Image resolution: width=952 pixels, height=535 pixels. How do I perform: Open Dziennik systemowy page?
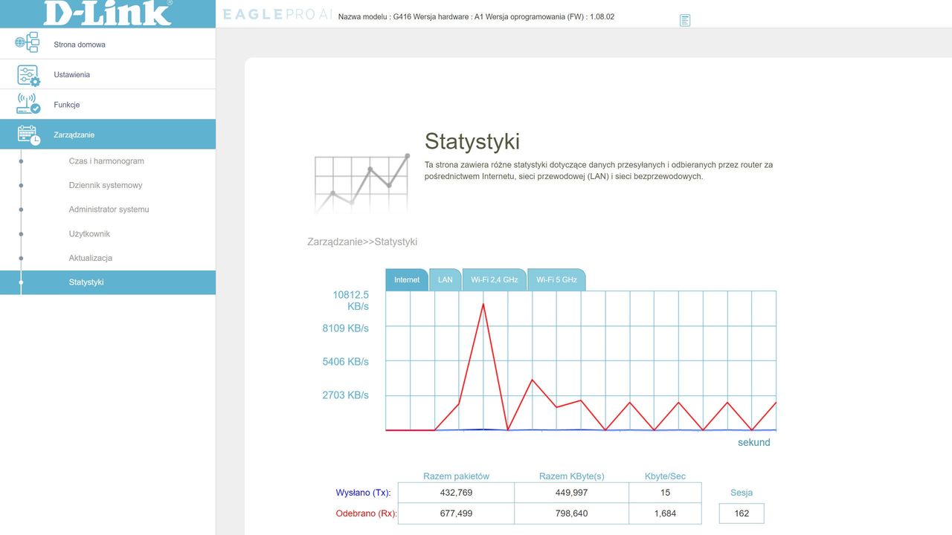pos(106,185)
